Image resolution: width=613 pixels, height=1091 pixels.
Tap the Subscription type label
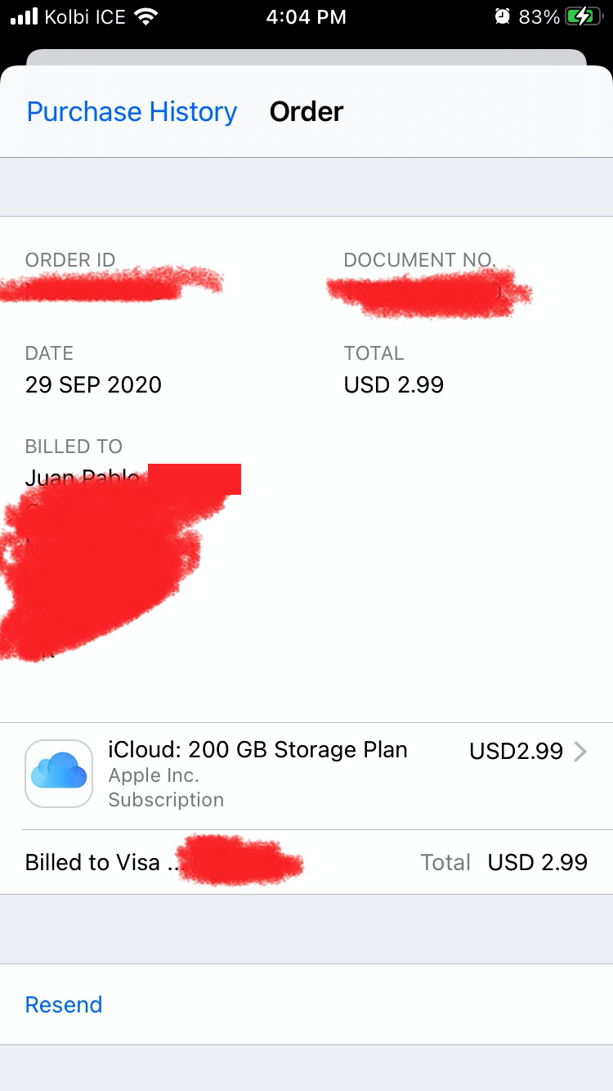(166, 800)
